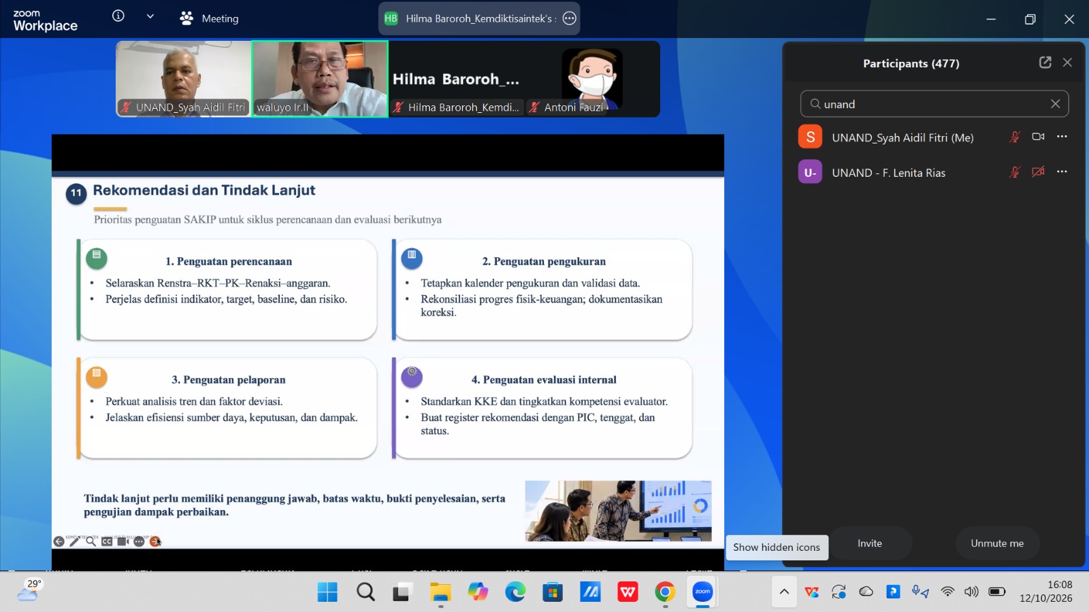Image resolution: width=1089 pixels, height=612 pixels.
Task: Open more options for UNAND_Syah Aidil Fitri
Action: [x=1062, y=137]
